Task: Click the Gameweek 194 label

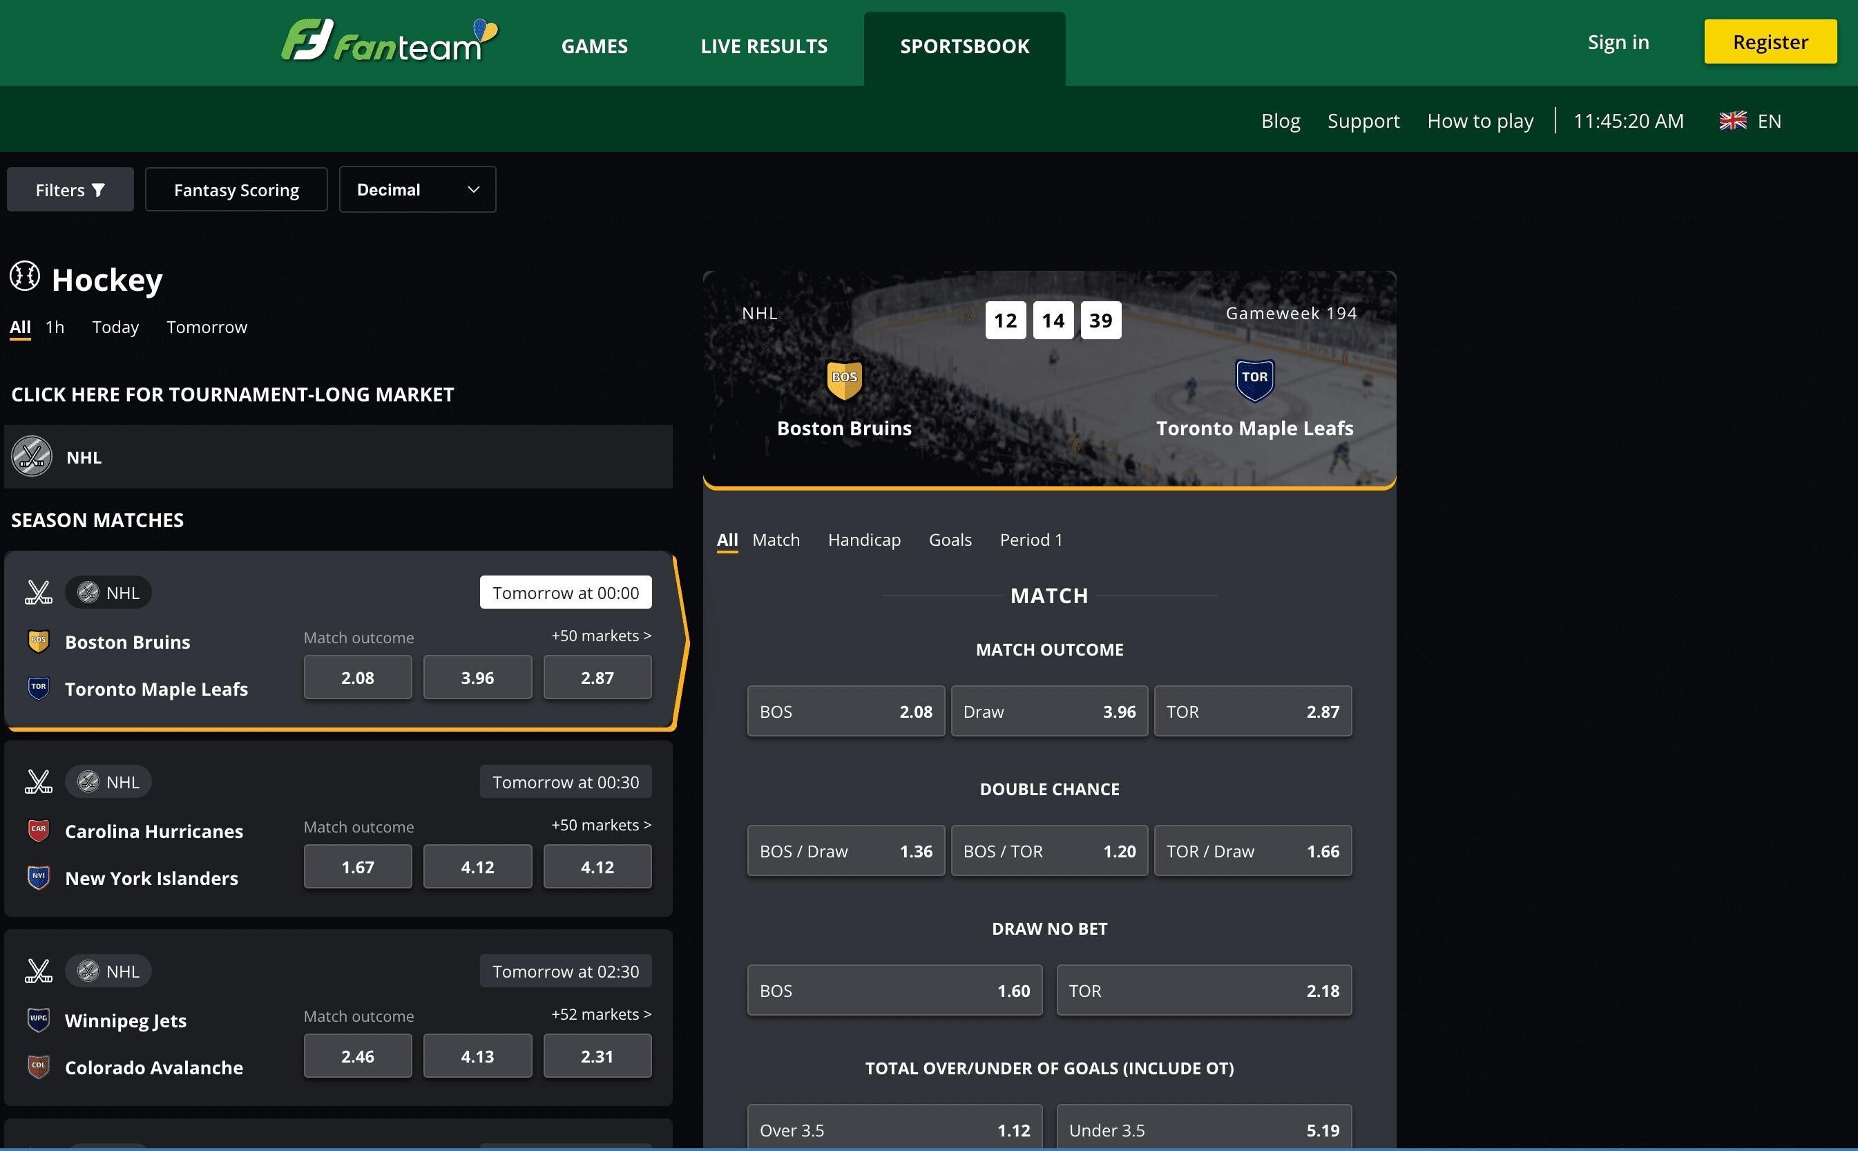Action: [1291, 313]
